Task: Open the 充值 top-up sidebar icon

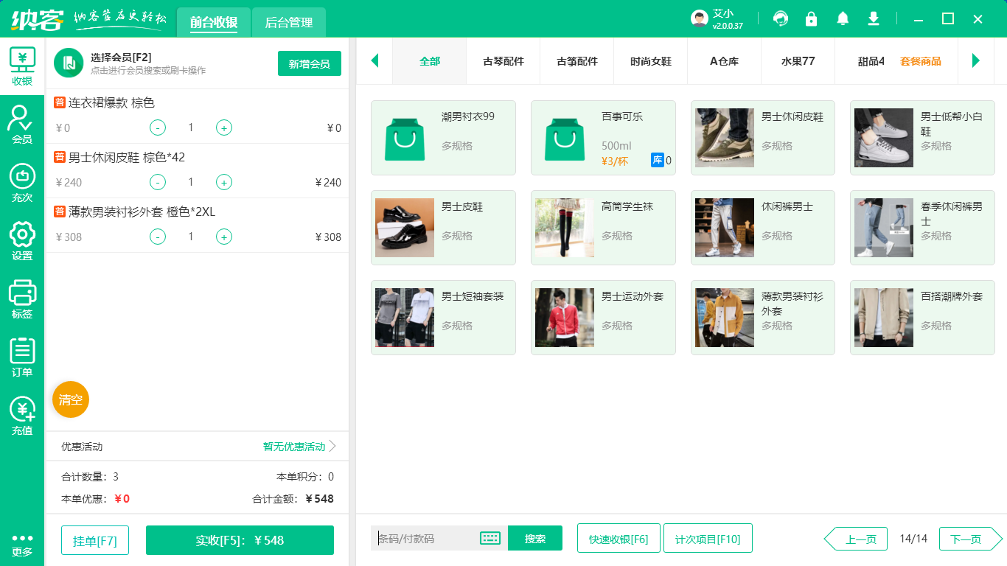Action: [22, 416]
